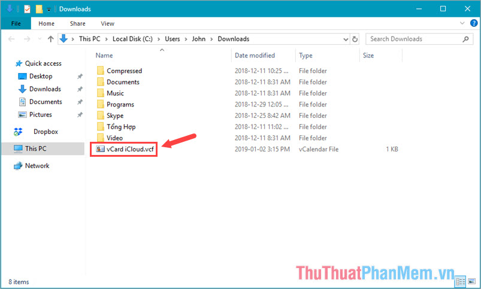Click the Quick access star icon

tap(19, 63)
